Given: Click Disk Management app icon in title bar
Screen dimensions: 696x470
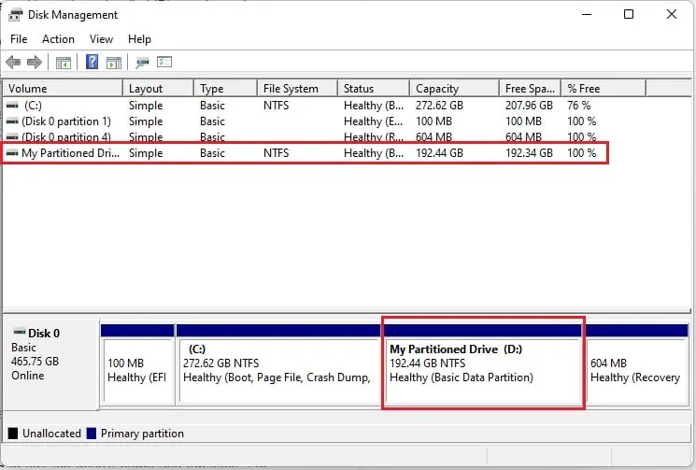Looking at the screenshot, I should point(15,15).
